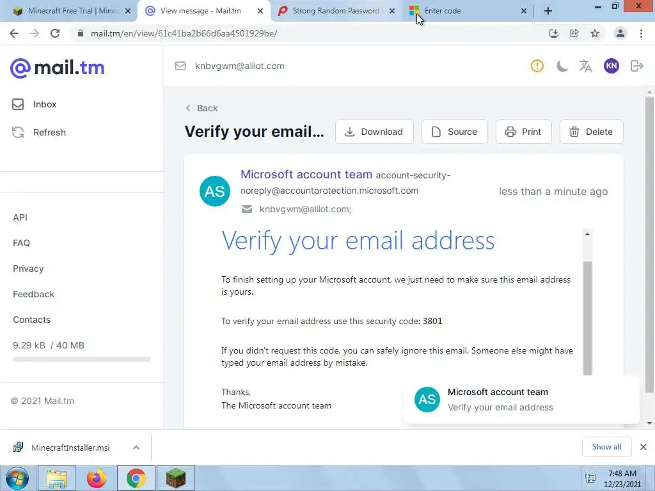Open the FAQ link
655x491 pixels.
[x=21, y=243]
